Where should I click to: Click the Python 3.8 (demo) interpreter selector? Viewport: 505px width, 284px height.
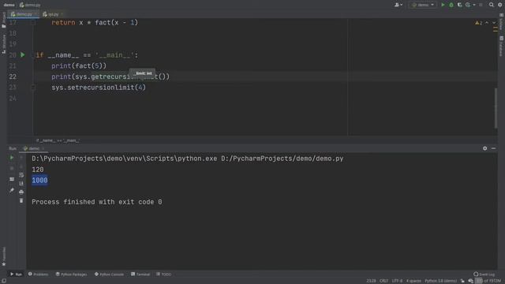pyautogui.click(x=440, y=281)
